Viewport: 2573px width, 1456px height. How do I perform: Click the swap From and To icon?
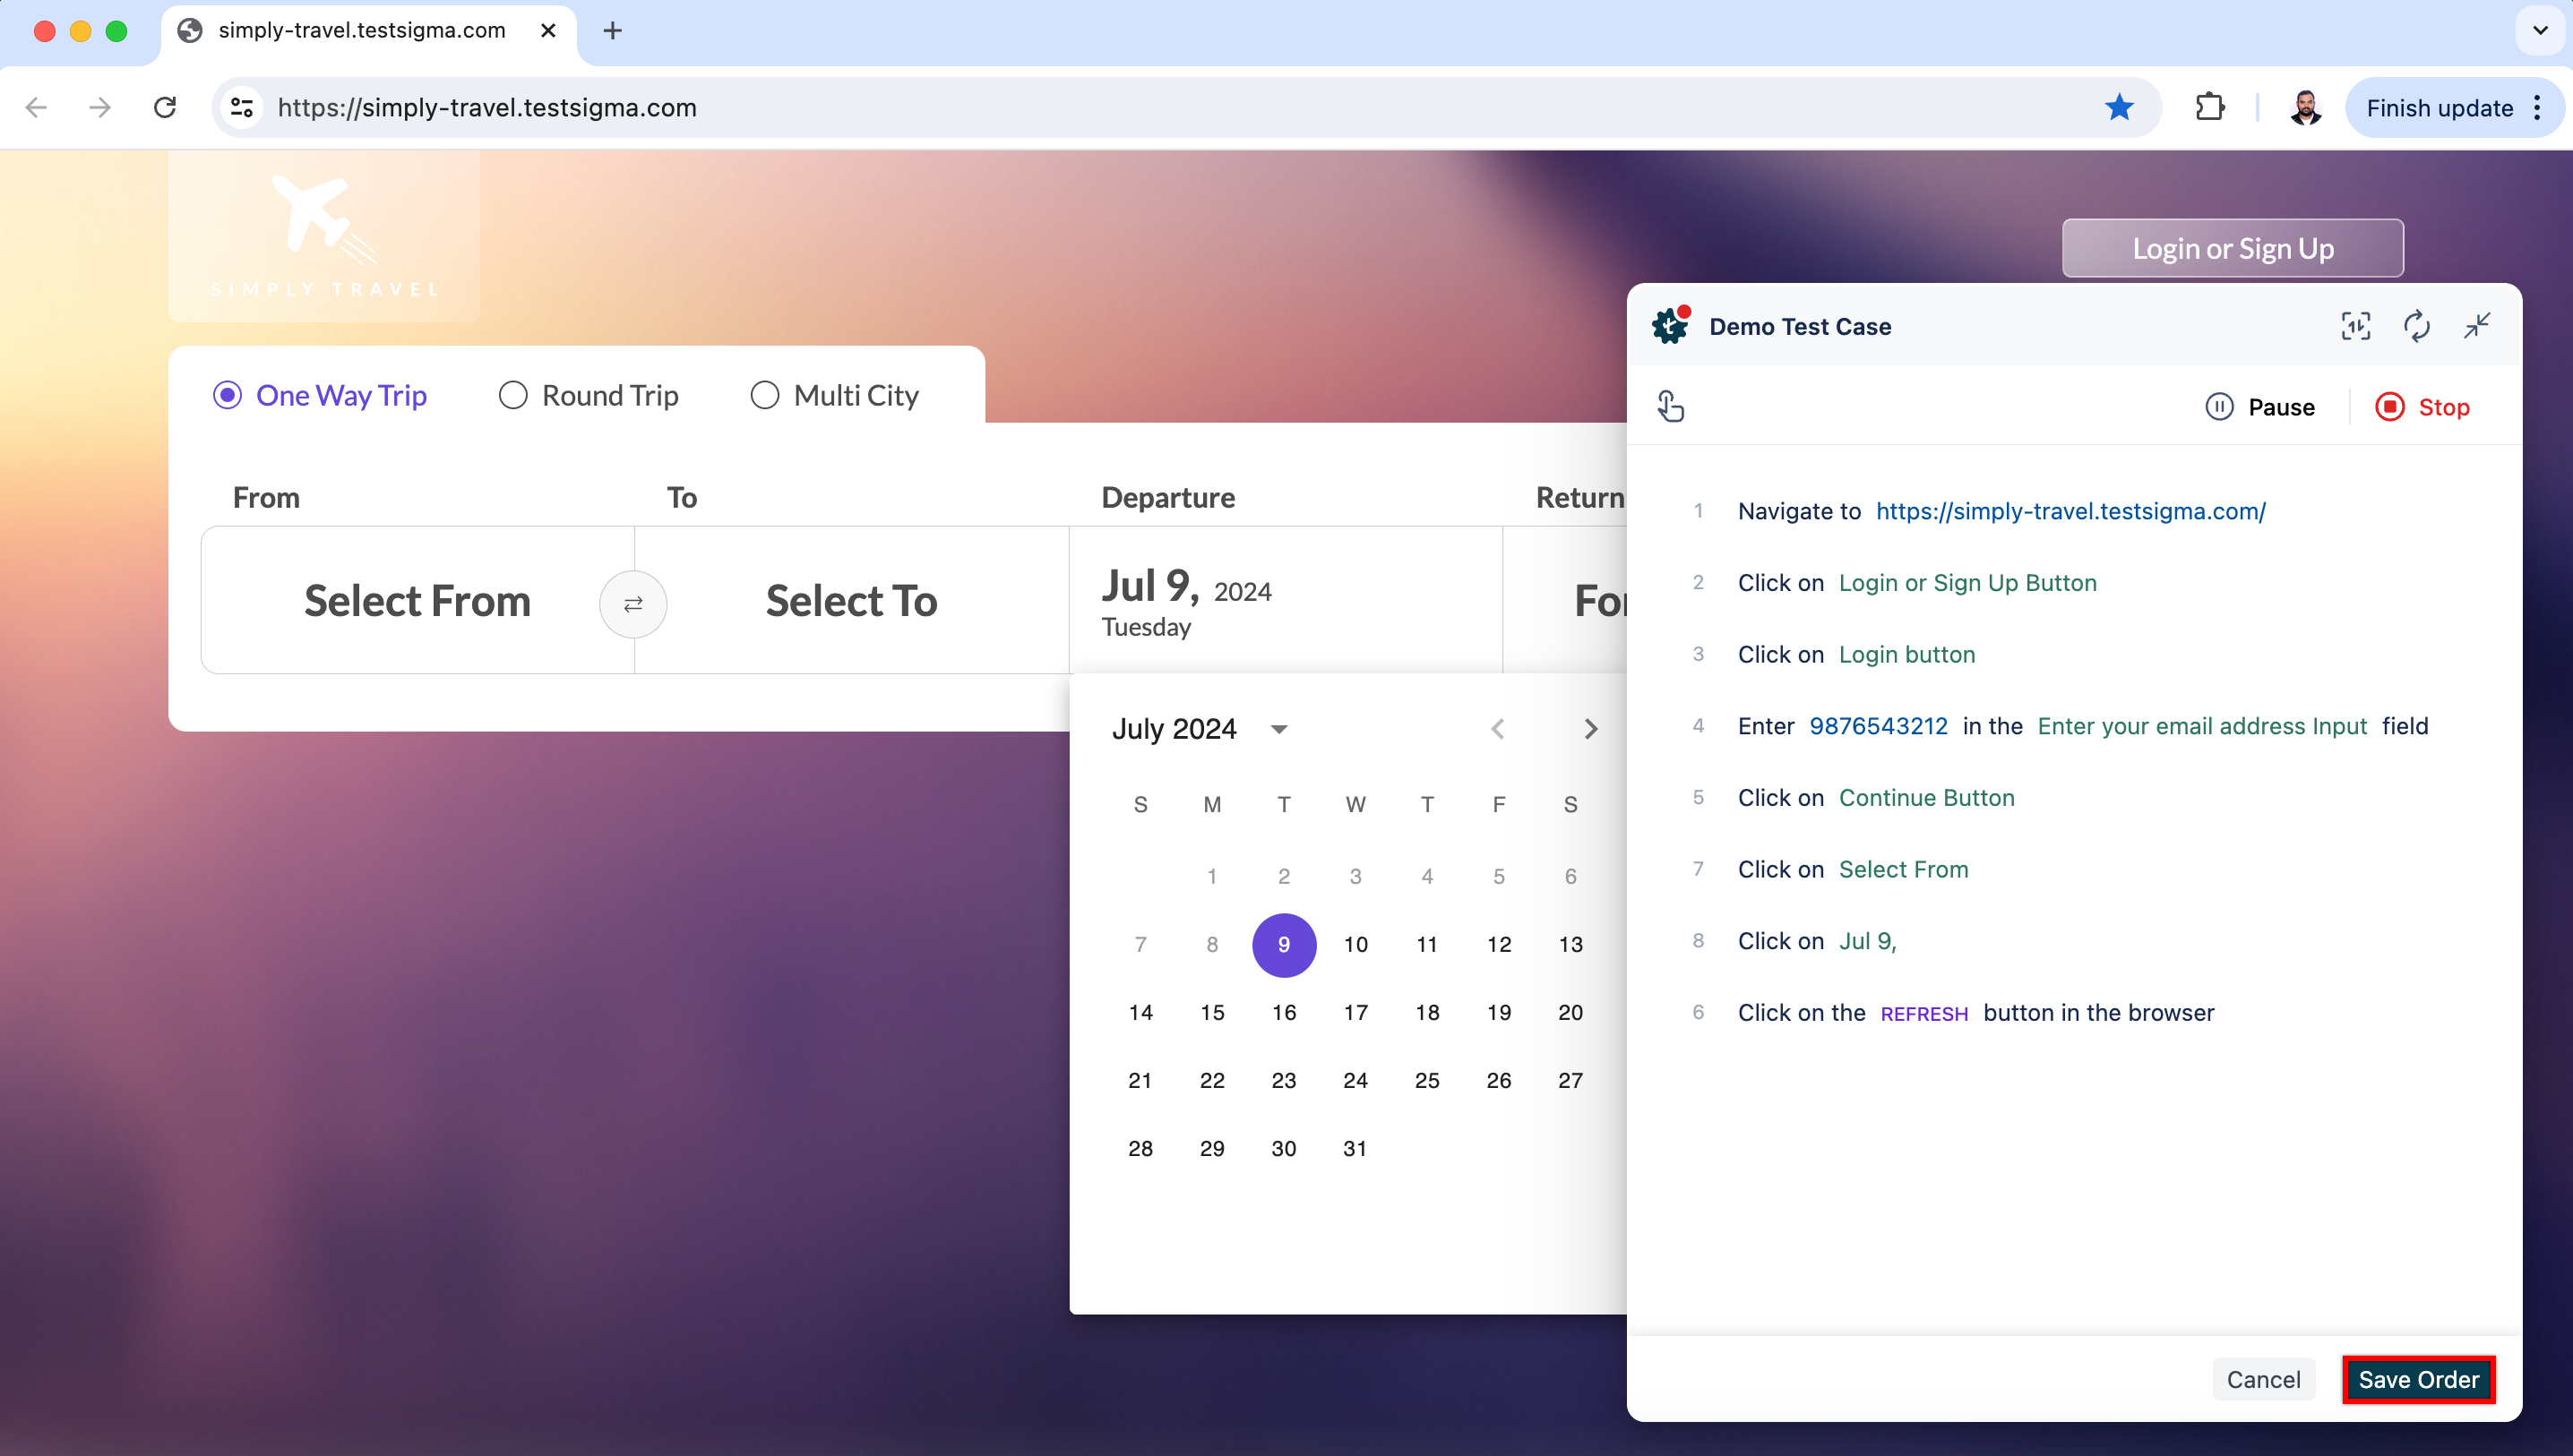(632, 604)
